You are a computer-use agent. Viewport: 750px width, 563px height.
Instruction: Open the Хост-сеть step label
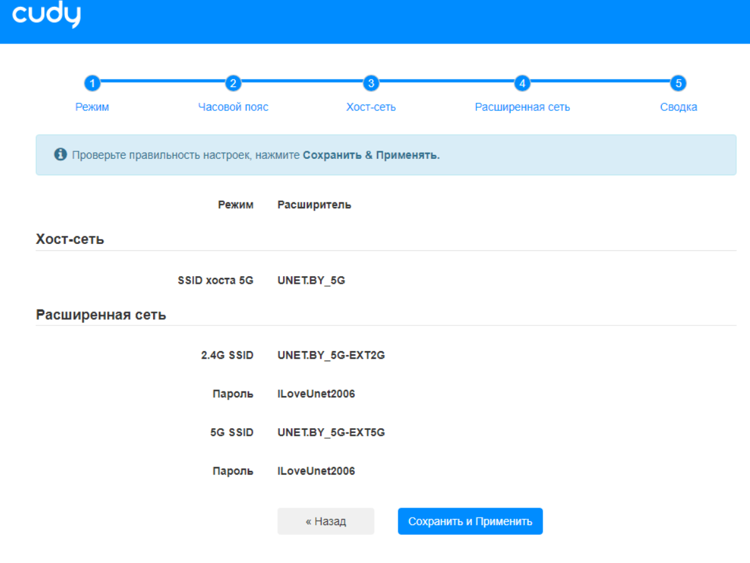point(371,107)
